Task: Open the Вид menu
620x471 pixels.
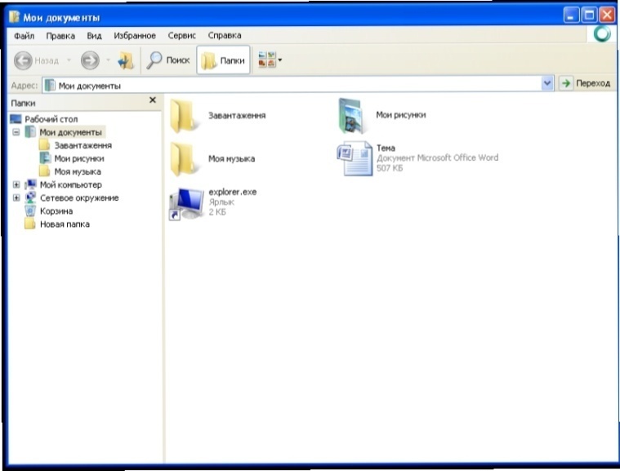Action: 94,36
